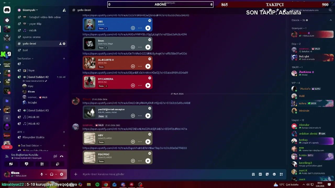Viewport: 335px width, 188px height.
Task: Play the PEKİ PEKİ track preview
Action: [148, 161]
